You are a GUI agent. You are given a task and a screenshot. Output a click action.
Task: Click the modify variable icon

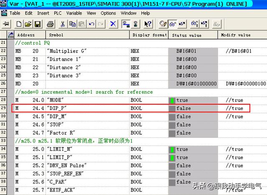coord(182,24)
